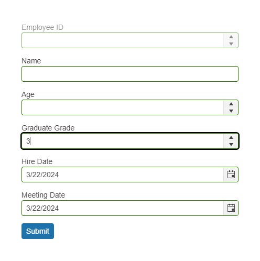The image size is (260, 261).
Task: Click the Hire Date text input
Action: coord(123,175)
